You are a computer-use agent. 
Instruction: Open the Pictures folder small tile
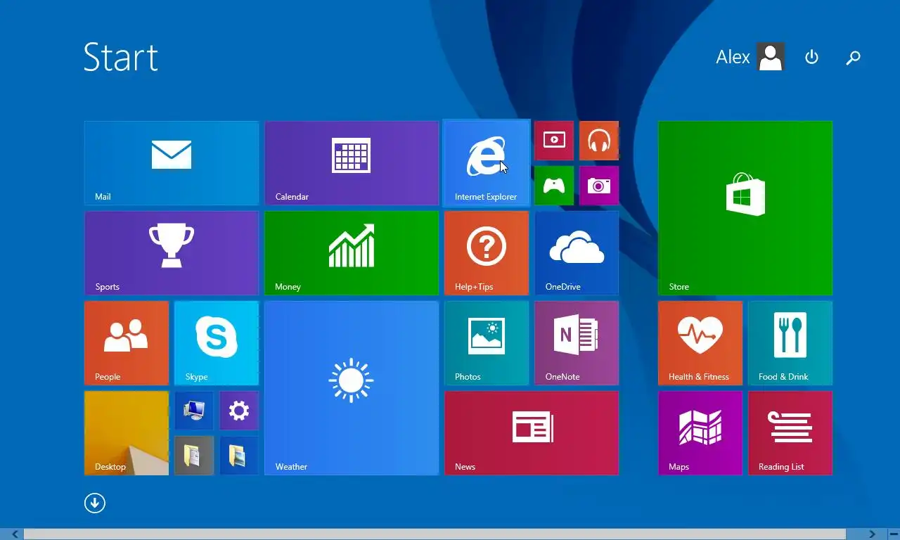[239, 456]
